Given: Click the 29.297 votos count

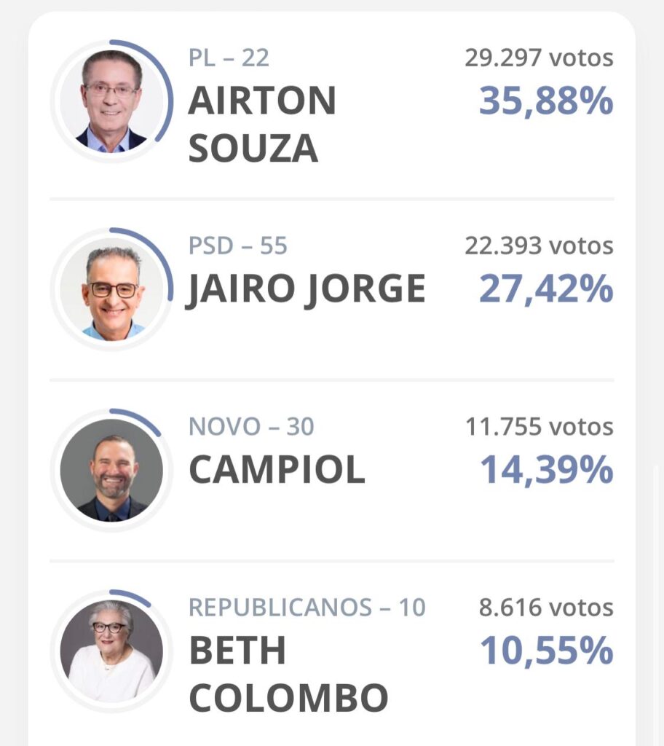Looking at the screenshot, I should 539,58.
